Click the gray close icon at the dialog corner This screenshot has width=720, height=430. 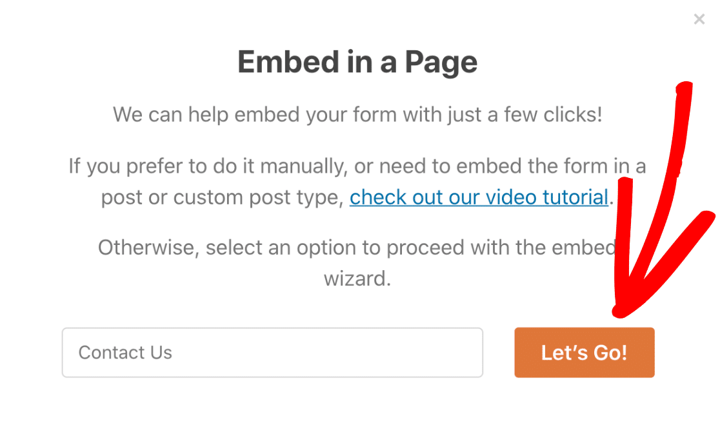pyautogui.click(x=699, y=19)
